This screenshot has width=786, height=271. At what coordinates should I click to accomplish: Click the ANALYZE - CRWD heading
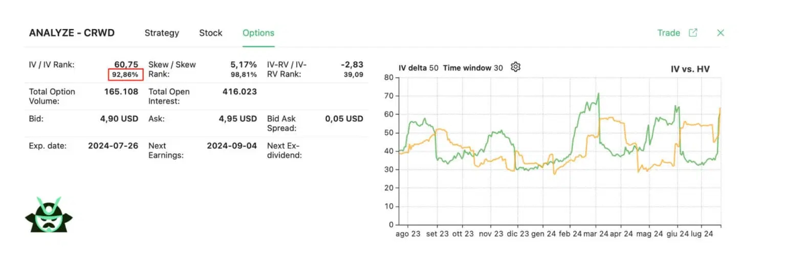tap(72, 33)
